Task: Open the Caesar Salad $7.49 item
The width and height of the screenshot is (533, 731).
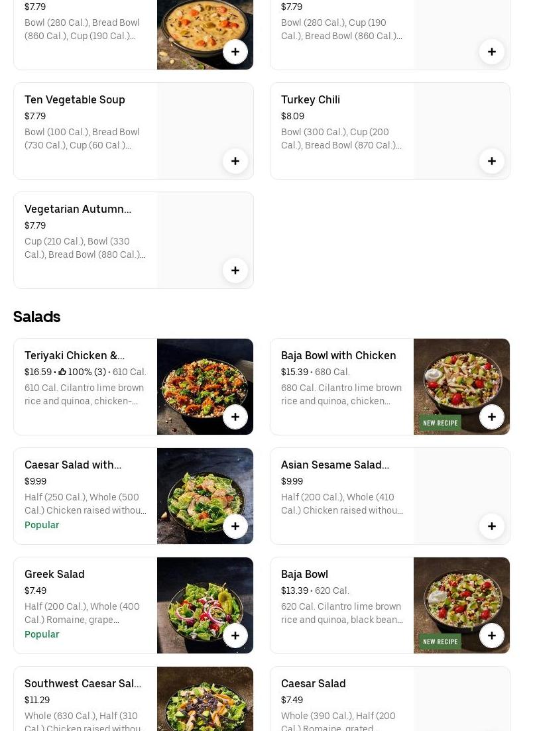Action: click(313, 683)
